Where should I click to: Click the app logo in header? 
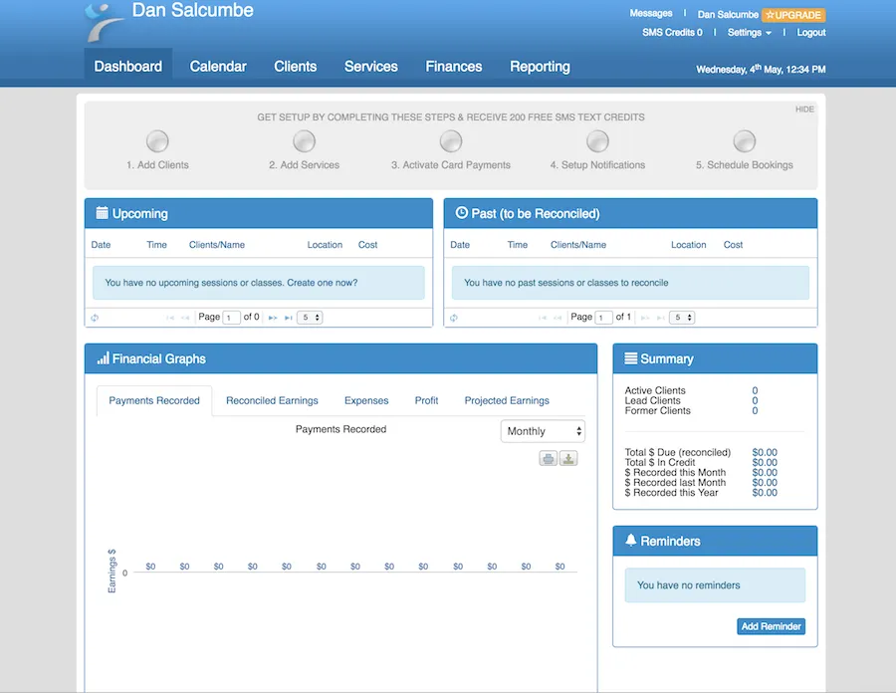(x=105, y=22)
